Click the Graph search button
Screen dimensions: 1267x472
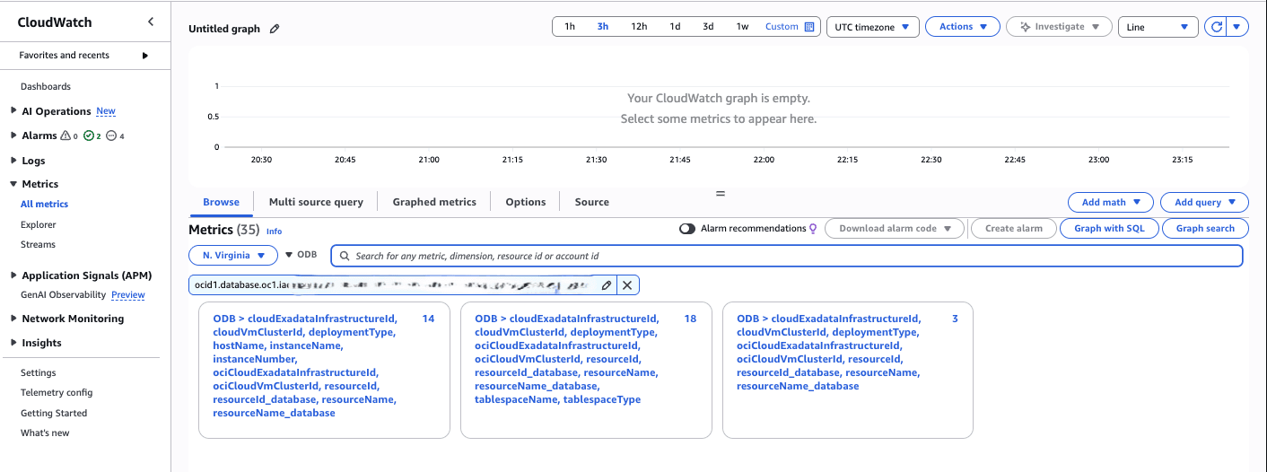coord(1205,229)
